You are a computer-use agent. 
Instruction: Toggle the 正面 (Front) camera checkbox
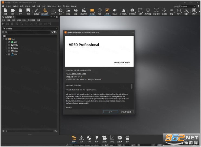tap(9, 45)
